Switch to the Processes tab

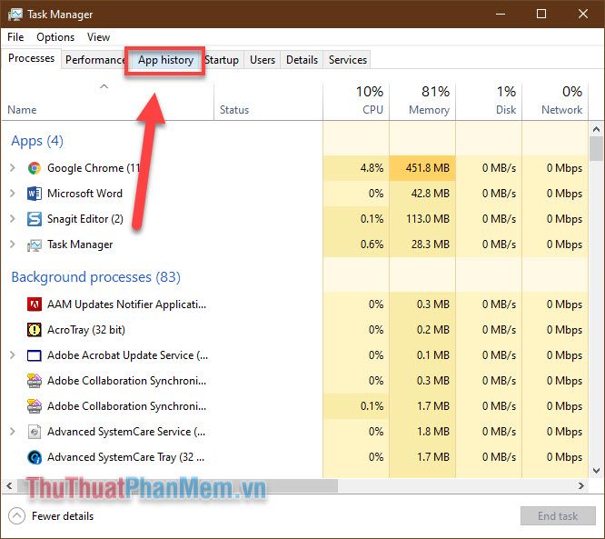[31, 58]
